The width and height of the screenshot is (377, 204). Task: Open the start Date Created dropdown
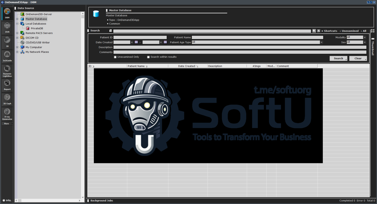point(132,42)
